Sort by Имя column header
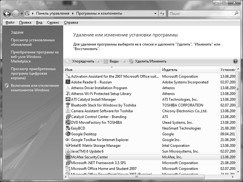The width and height of the screenshot is (243, 182). coord(112,70)
